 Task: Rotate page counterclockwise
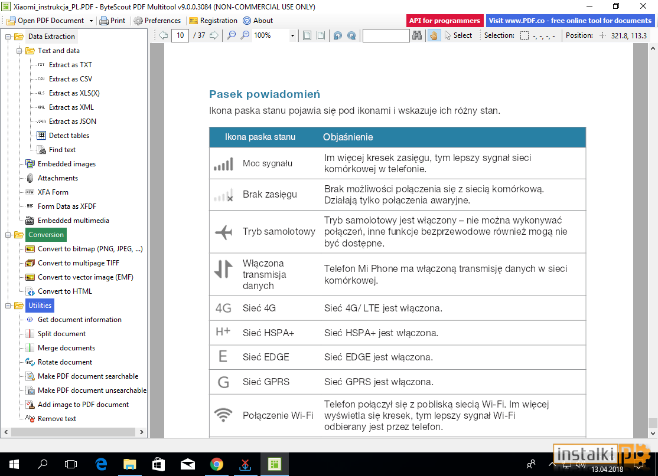(338, 35)
